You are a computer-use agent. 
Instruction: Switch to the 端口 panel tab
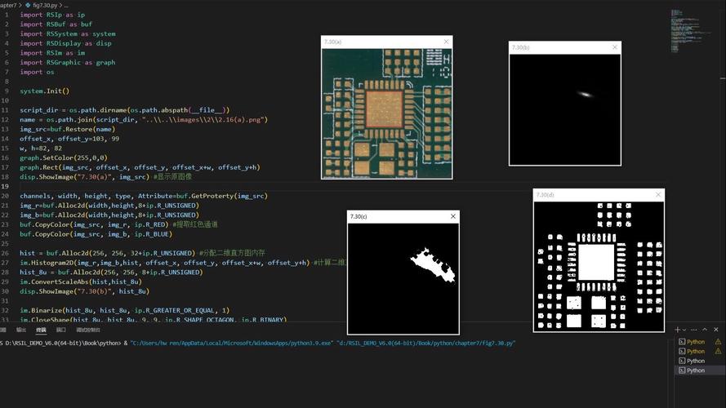[x=61, y=330]
